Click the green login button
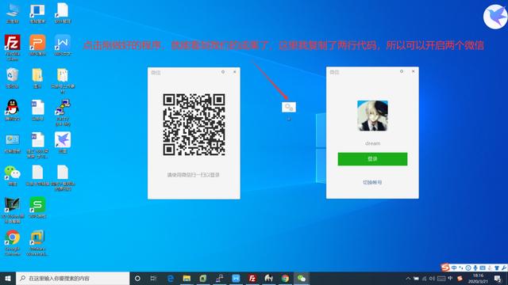This screenshot has height=285, width=508. click(x=372, y=159)
